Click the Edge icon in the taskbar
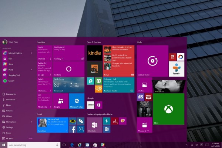Image resolution: width=222 pixels, height=148 pixels. coord(72,145)
